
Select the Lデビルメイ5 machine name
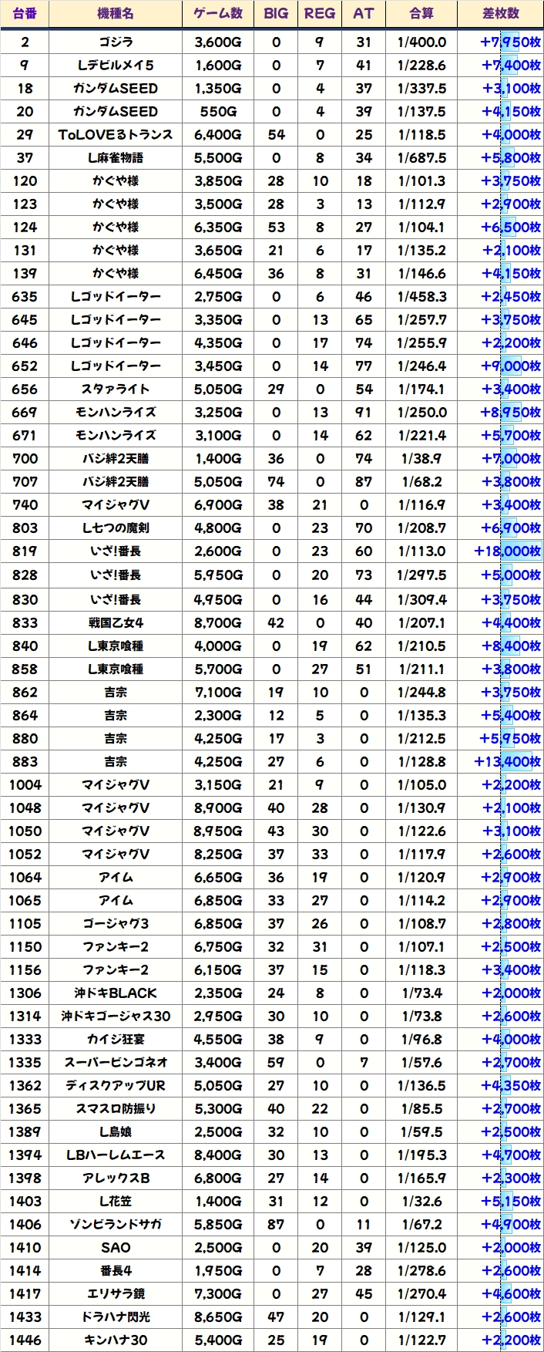(116, 66)
